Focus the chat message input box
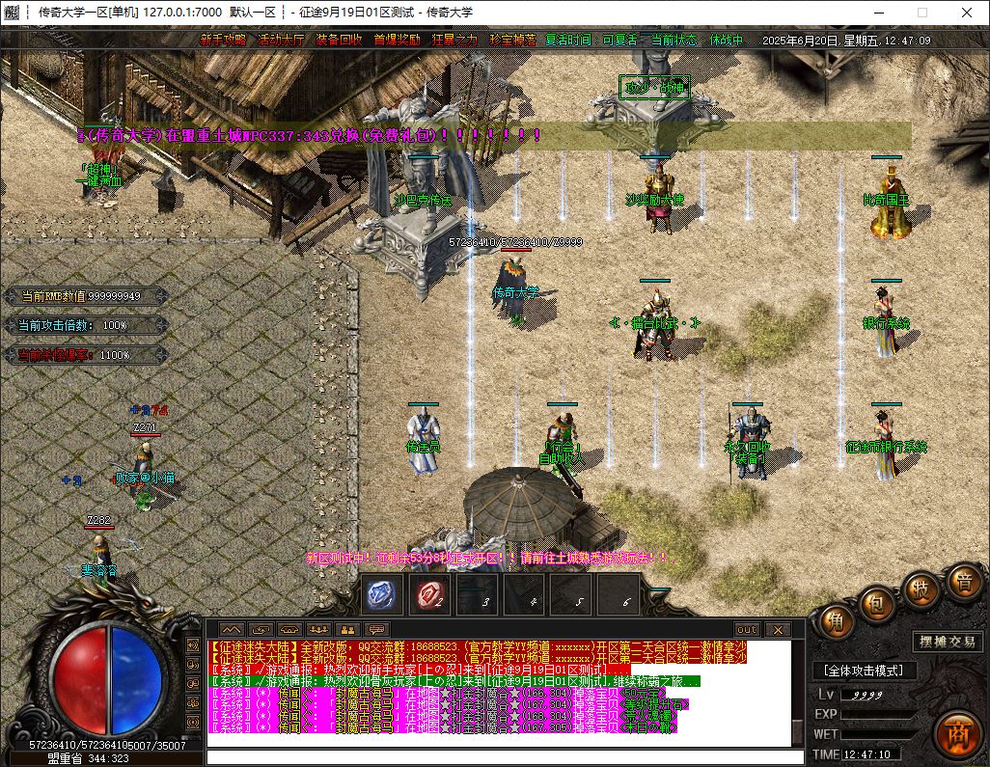Viewport: 990px width, 767px height. click(505, 757)
